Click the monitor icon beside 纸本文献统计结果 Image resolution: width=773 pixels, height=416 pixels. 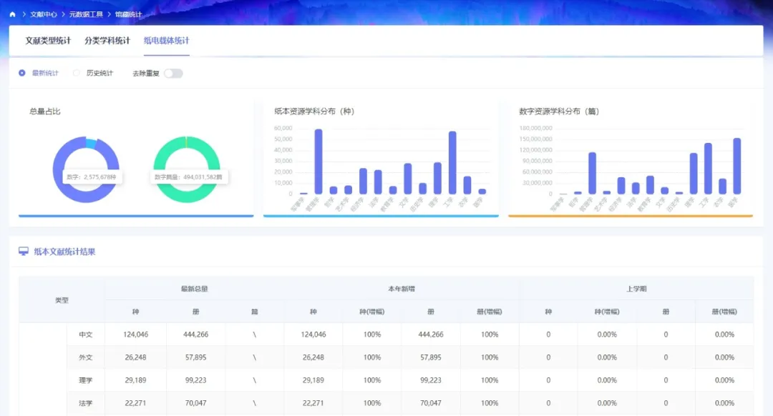24,252
